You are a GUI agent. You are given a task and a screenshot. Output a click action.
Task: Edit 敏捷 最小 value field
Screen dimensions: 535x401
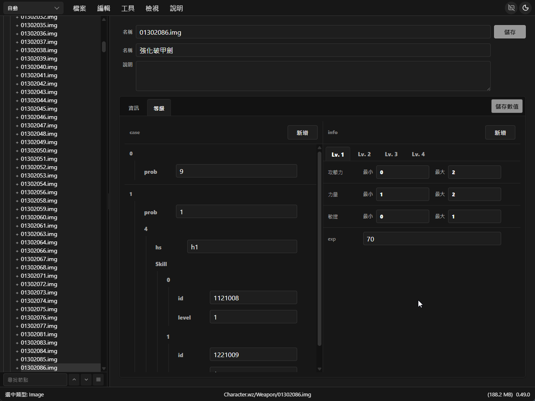(x=403, y=216)
